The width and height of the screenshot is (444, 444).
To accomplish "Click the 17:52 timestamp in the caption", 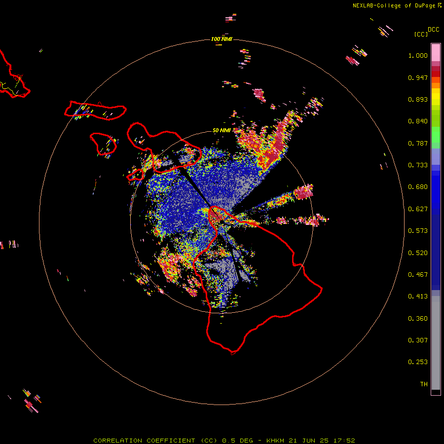I will point(344,441).
